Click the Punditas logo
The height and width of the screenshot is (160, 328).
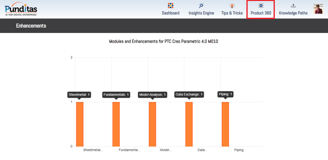[x=21, y=9]
